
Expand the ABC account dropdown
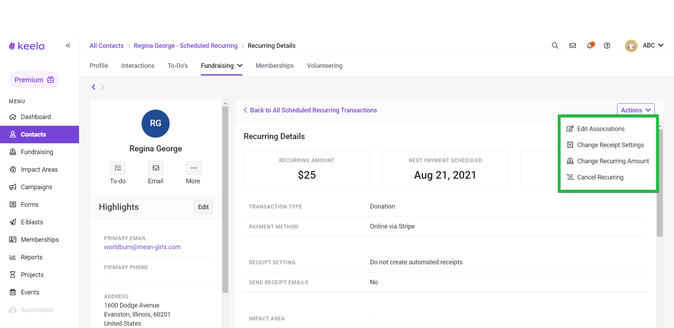(x=653, y=45)
